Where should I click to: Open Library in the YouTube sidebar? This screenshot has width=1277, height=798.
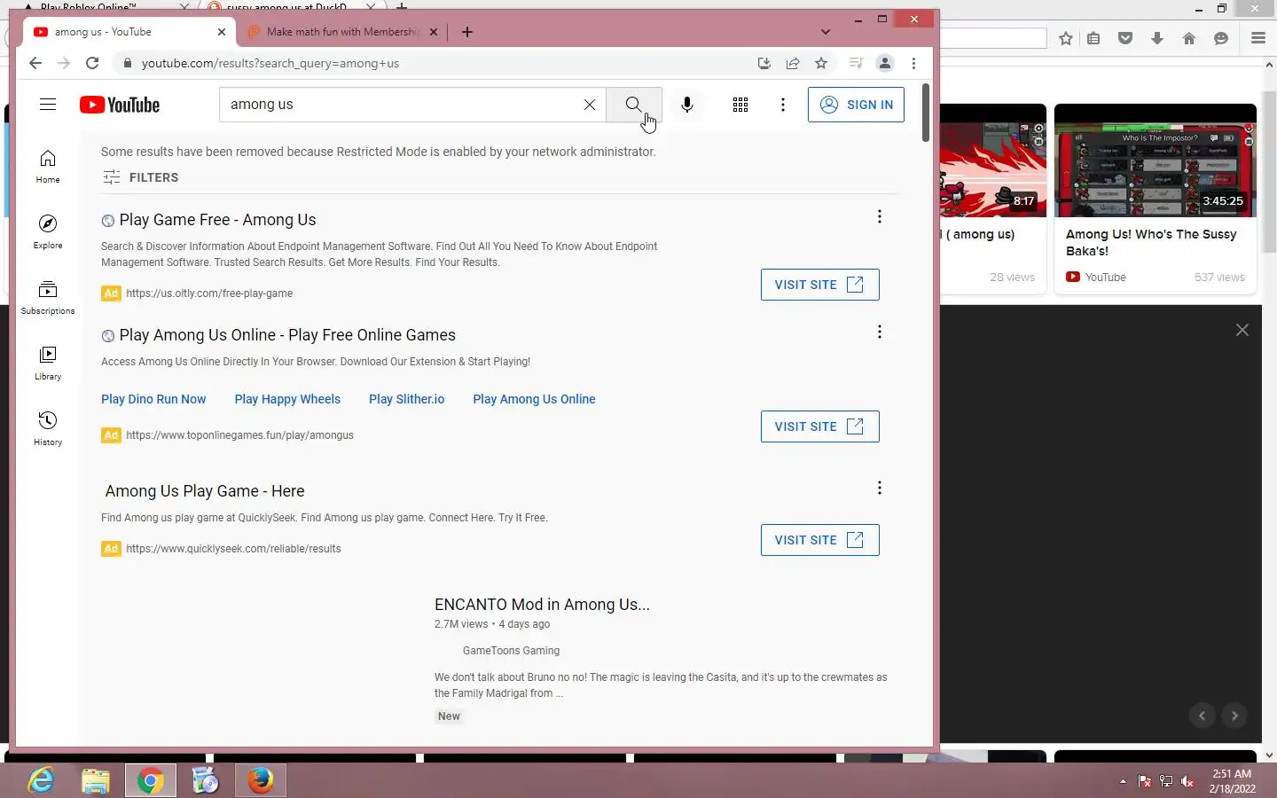pyautogui.click(x=48, y=363)
